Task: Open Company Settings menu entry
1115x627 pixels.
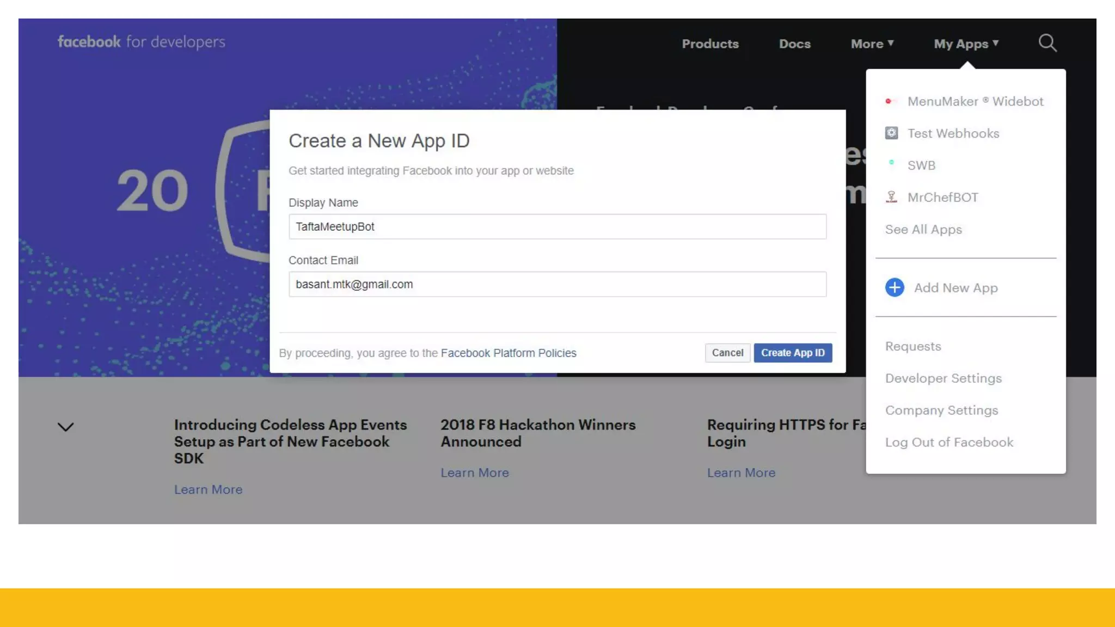Action: [x=941, y=410]
